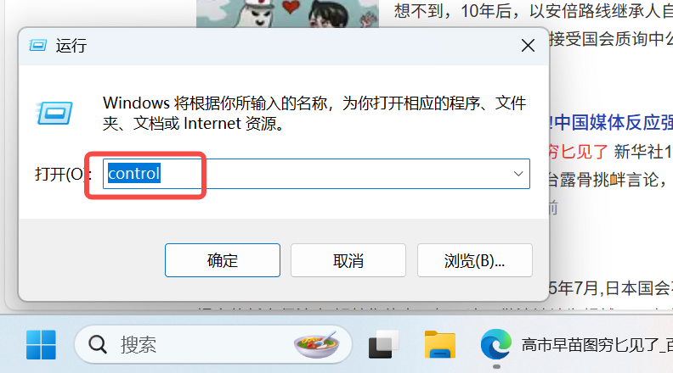Viewport: 673px width, 373px height.
Task: Open the blue 中国媒体反应强 headline link
Action: [x=613, y=123]
